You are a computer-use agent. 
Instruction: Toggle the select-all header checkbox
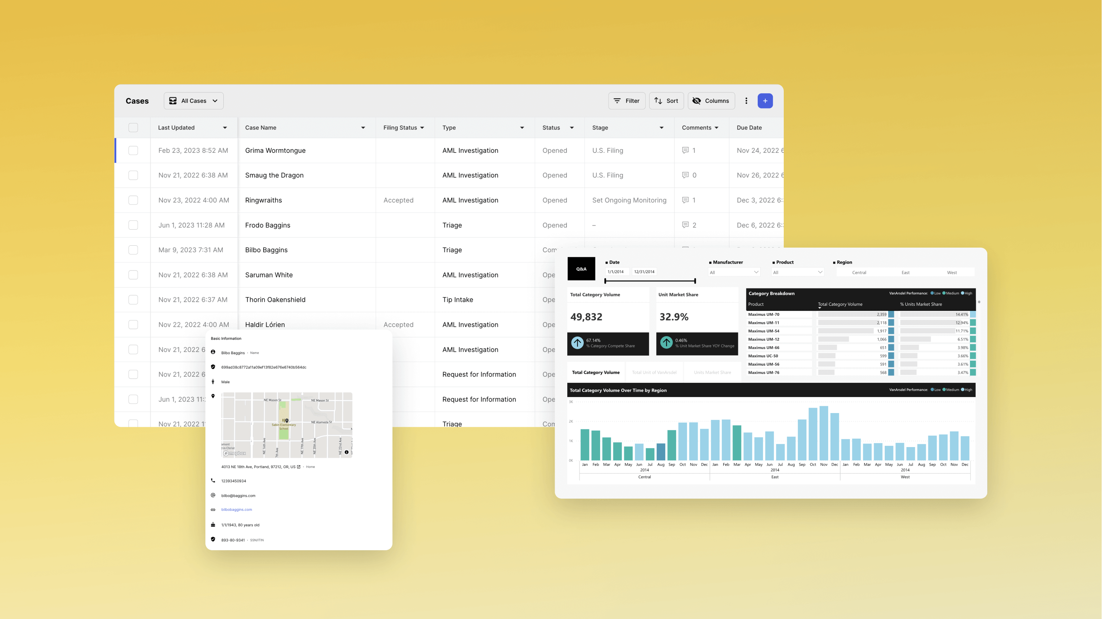133,128
